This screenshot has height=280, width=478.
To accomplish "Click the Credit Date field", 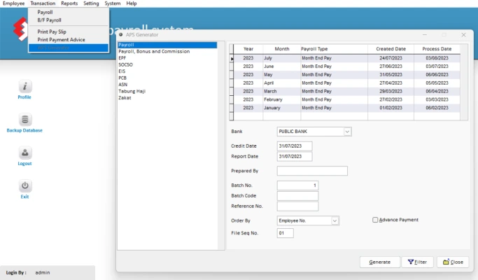I will click(294, 146).
